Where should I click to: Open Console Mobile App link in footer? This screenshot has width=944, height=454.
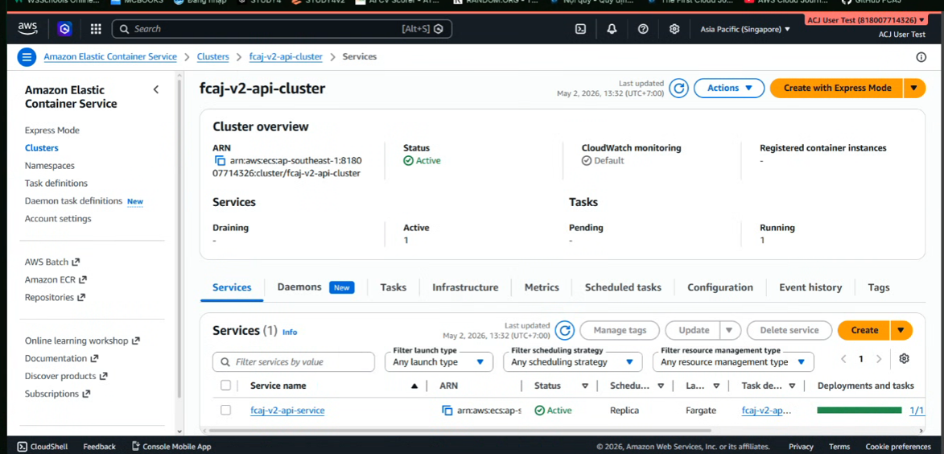(x=171, y=447)
